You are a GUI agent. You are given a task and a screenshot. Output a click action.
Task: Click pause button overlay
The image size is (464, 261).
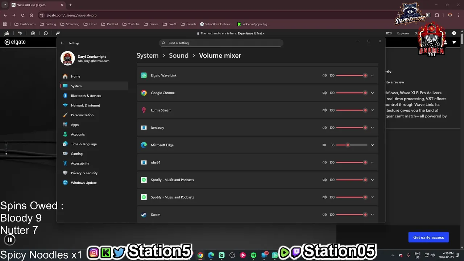pos(10,240)
